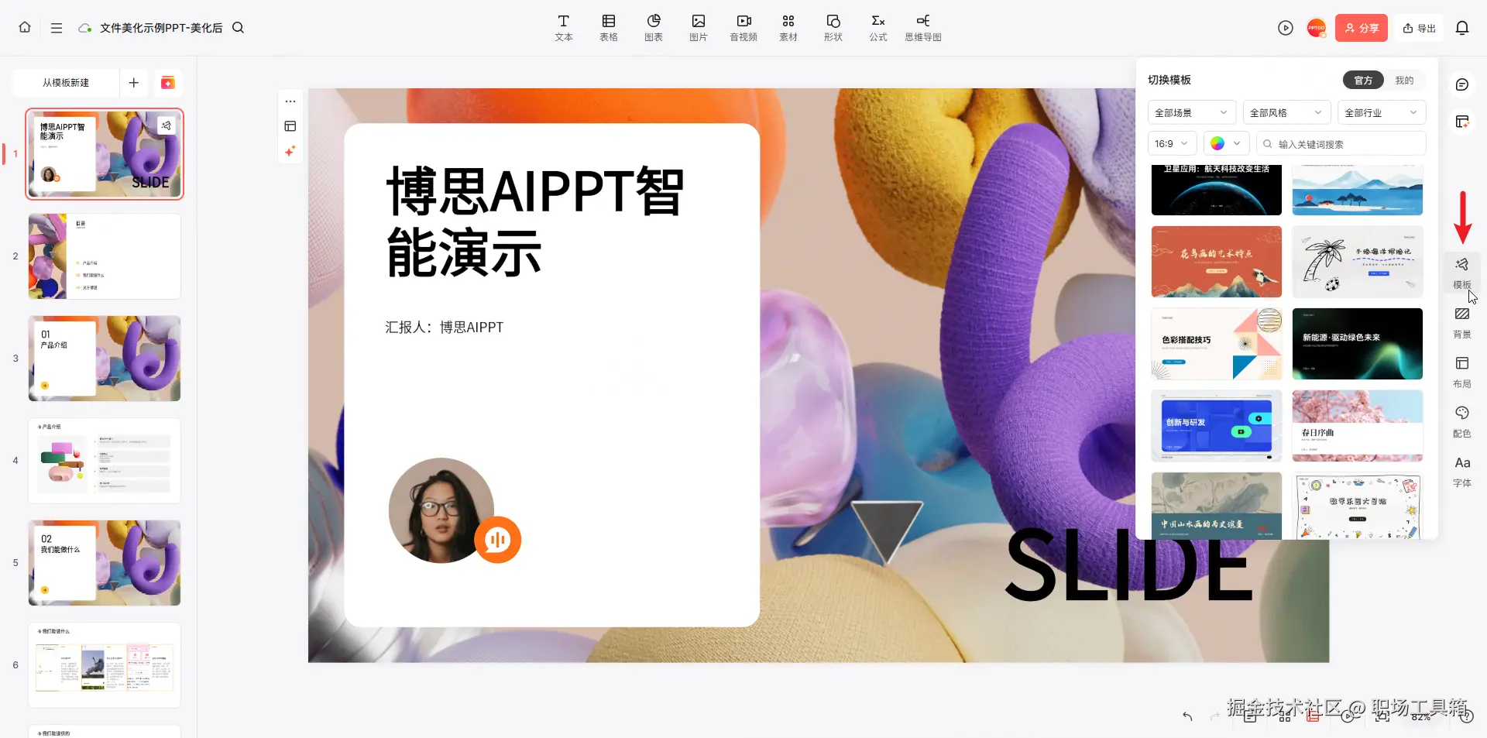Select the 创新与研发 template
The height and width of the screenshot is (738, 1487).
click(x=1216, y=426)
